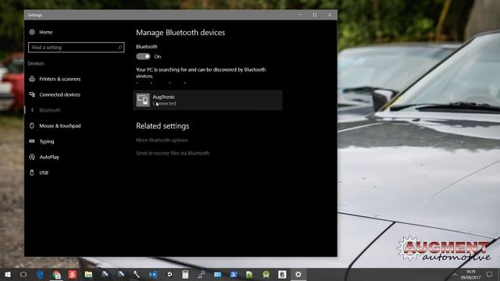Select the AugTronic connected device
Screen dimensions: 500x281
(x=208, y=100)
